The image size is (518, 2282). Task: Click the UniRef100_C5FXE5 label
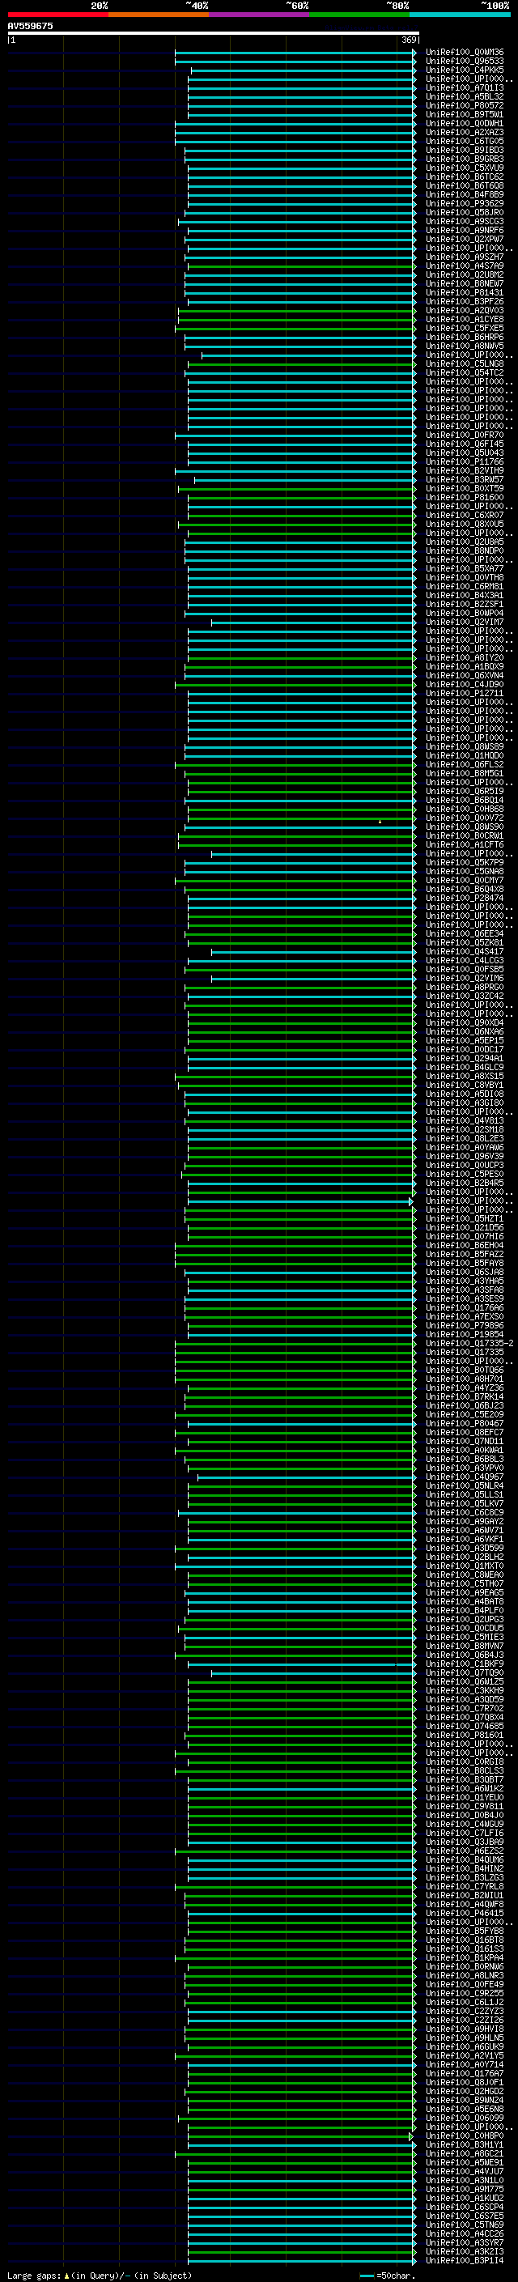(x=465, y=328)
